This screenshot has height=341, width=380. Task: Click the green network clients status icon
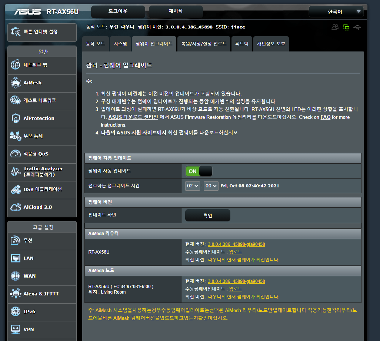(346, 27)
